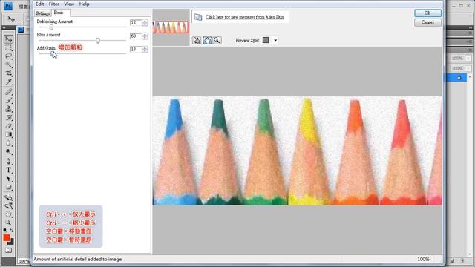Select the Brush tool

point(8,100)
